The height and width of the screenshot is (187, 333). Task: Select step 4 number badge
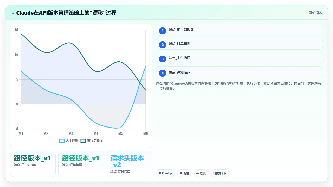[x=163, y=73]
